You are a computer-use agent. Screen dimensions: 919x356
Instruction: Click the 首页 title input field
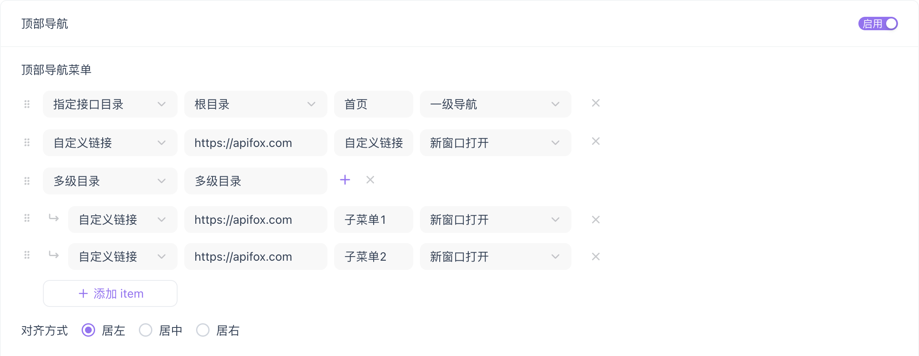[373, 104]
